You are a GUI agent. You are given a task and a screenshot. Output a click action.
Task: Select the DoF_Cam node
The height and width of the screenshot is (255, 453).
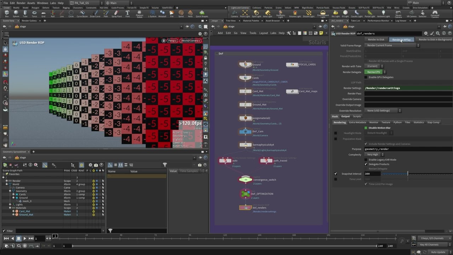click(246, 131)
